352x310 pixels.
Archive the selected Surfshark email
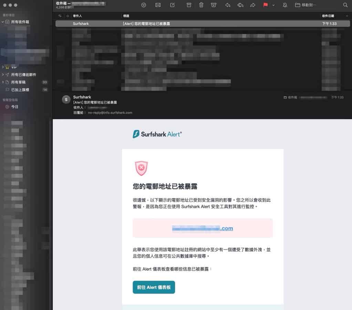189,5
